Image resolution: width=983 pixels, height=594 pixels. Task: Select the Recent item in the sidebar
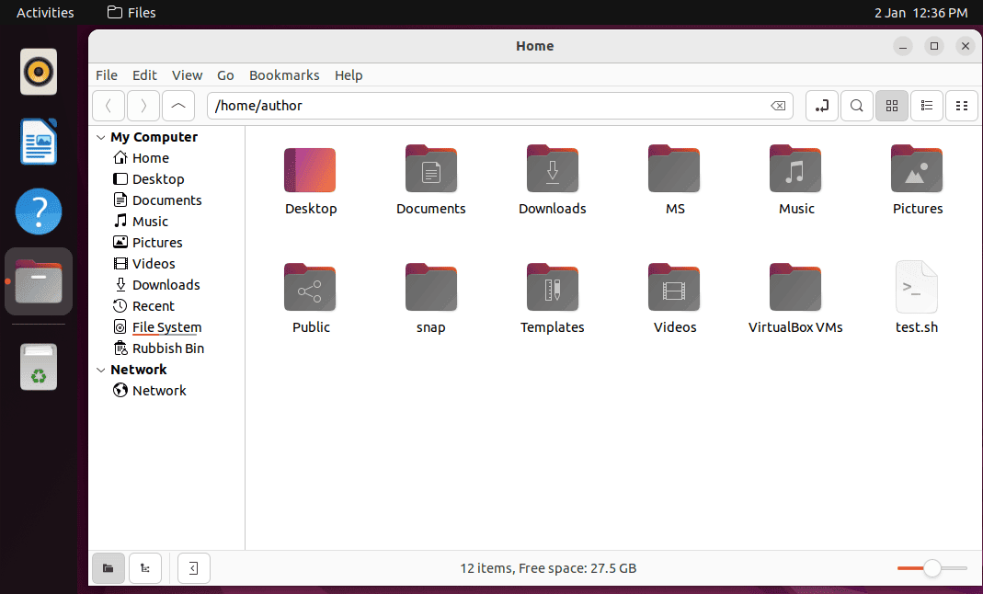point(154,305)
